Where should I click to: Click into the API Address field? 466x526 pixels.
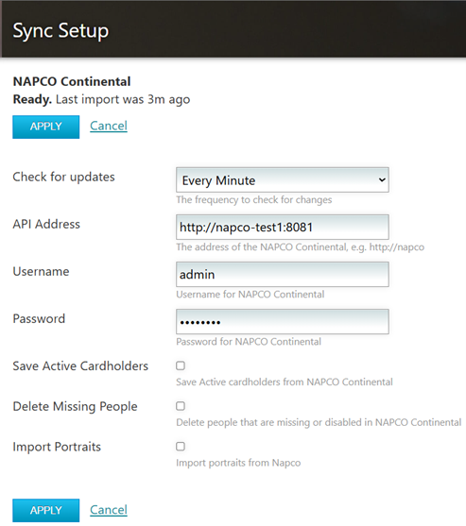(283, 227)
